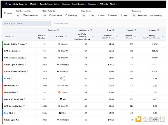This screenshot has width=168, height=125.
Task: Sort by the Model column
Action: pos(13,37)
